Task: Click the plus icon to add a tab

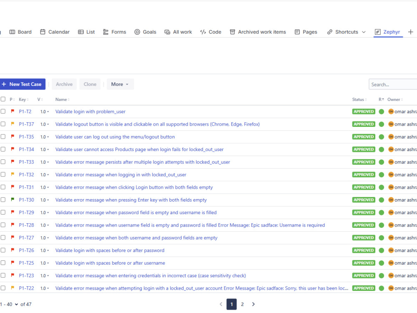Action: [x=411, y=32]
